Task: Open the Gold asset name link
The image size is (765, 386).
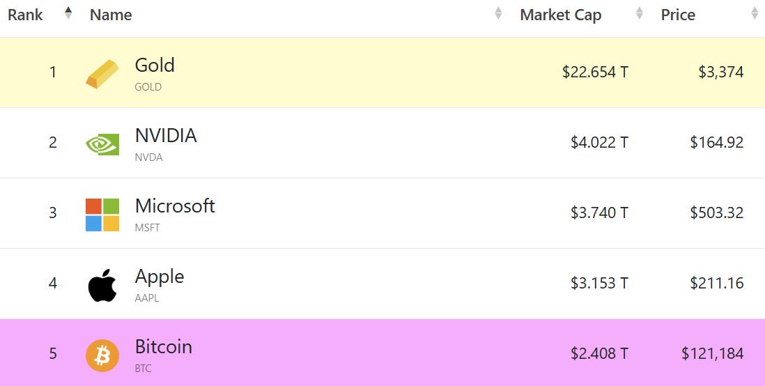Action: [x=155, y=65]
